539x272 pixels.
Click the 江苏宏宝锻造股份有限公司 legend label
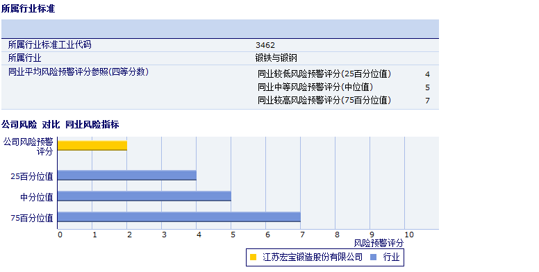coord(313,257)
